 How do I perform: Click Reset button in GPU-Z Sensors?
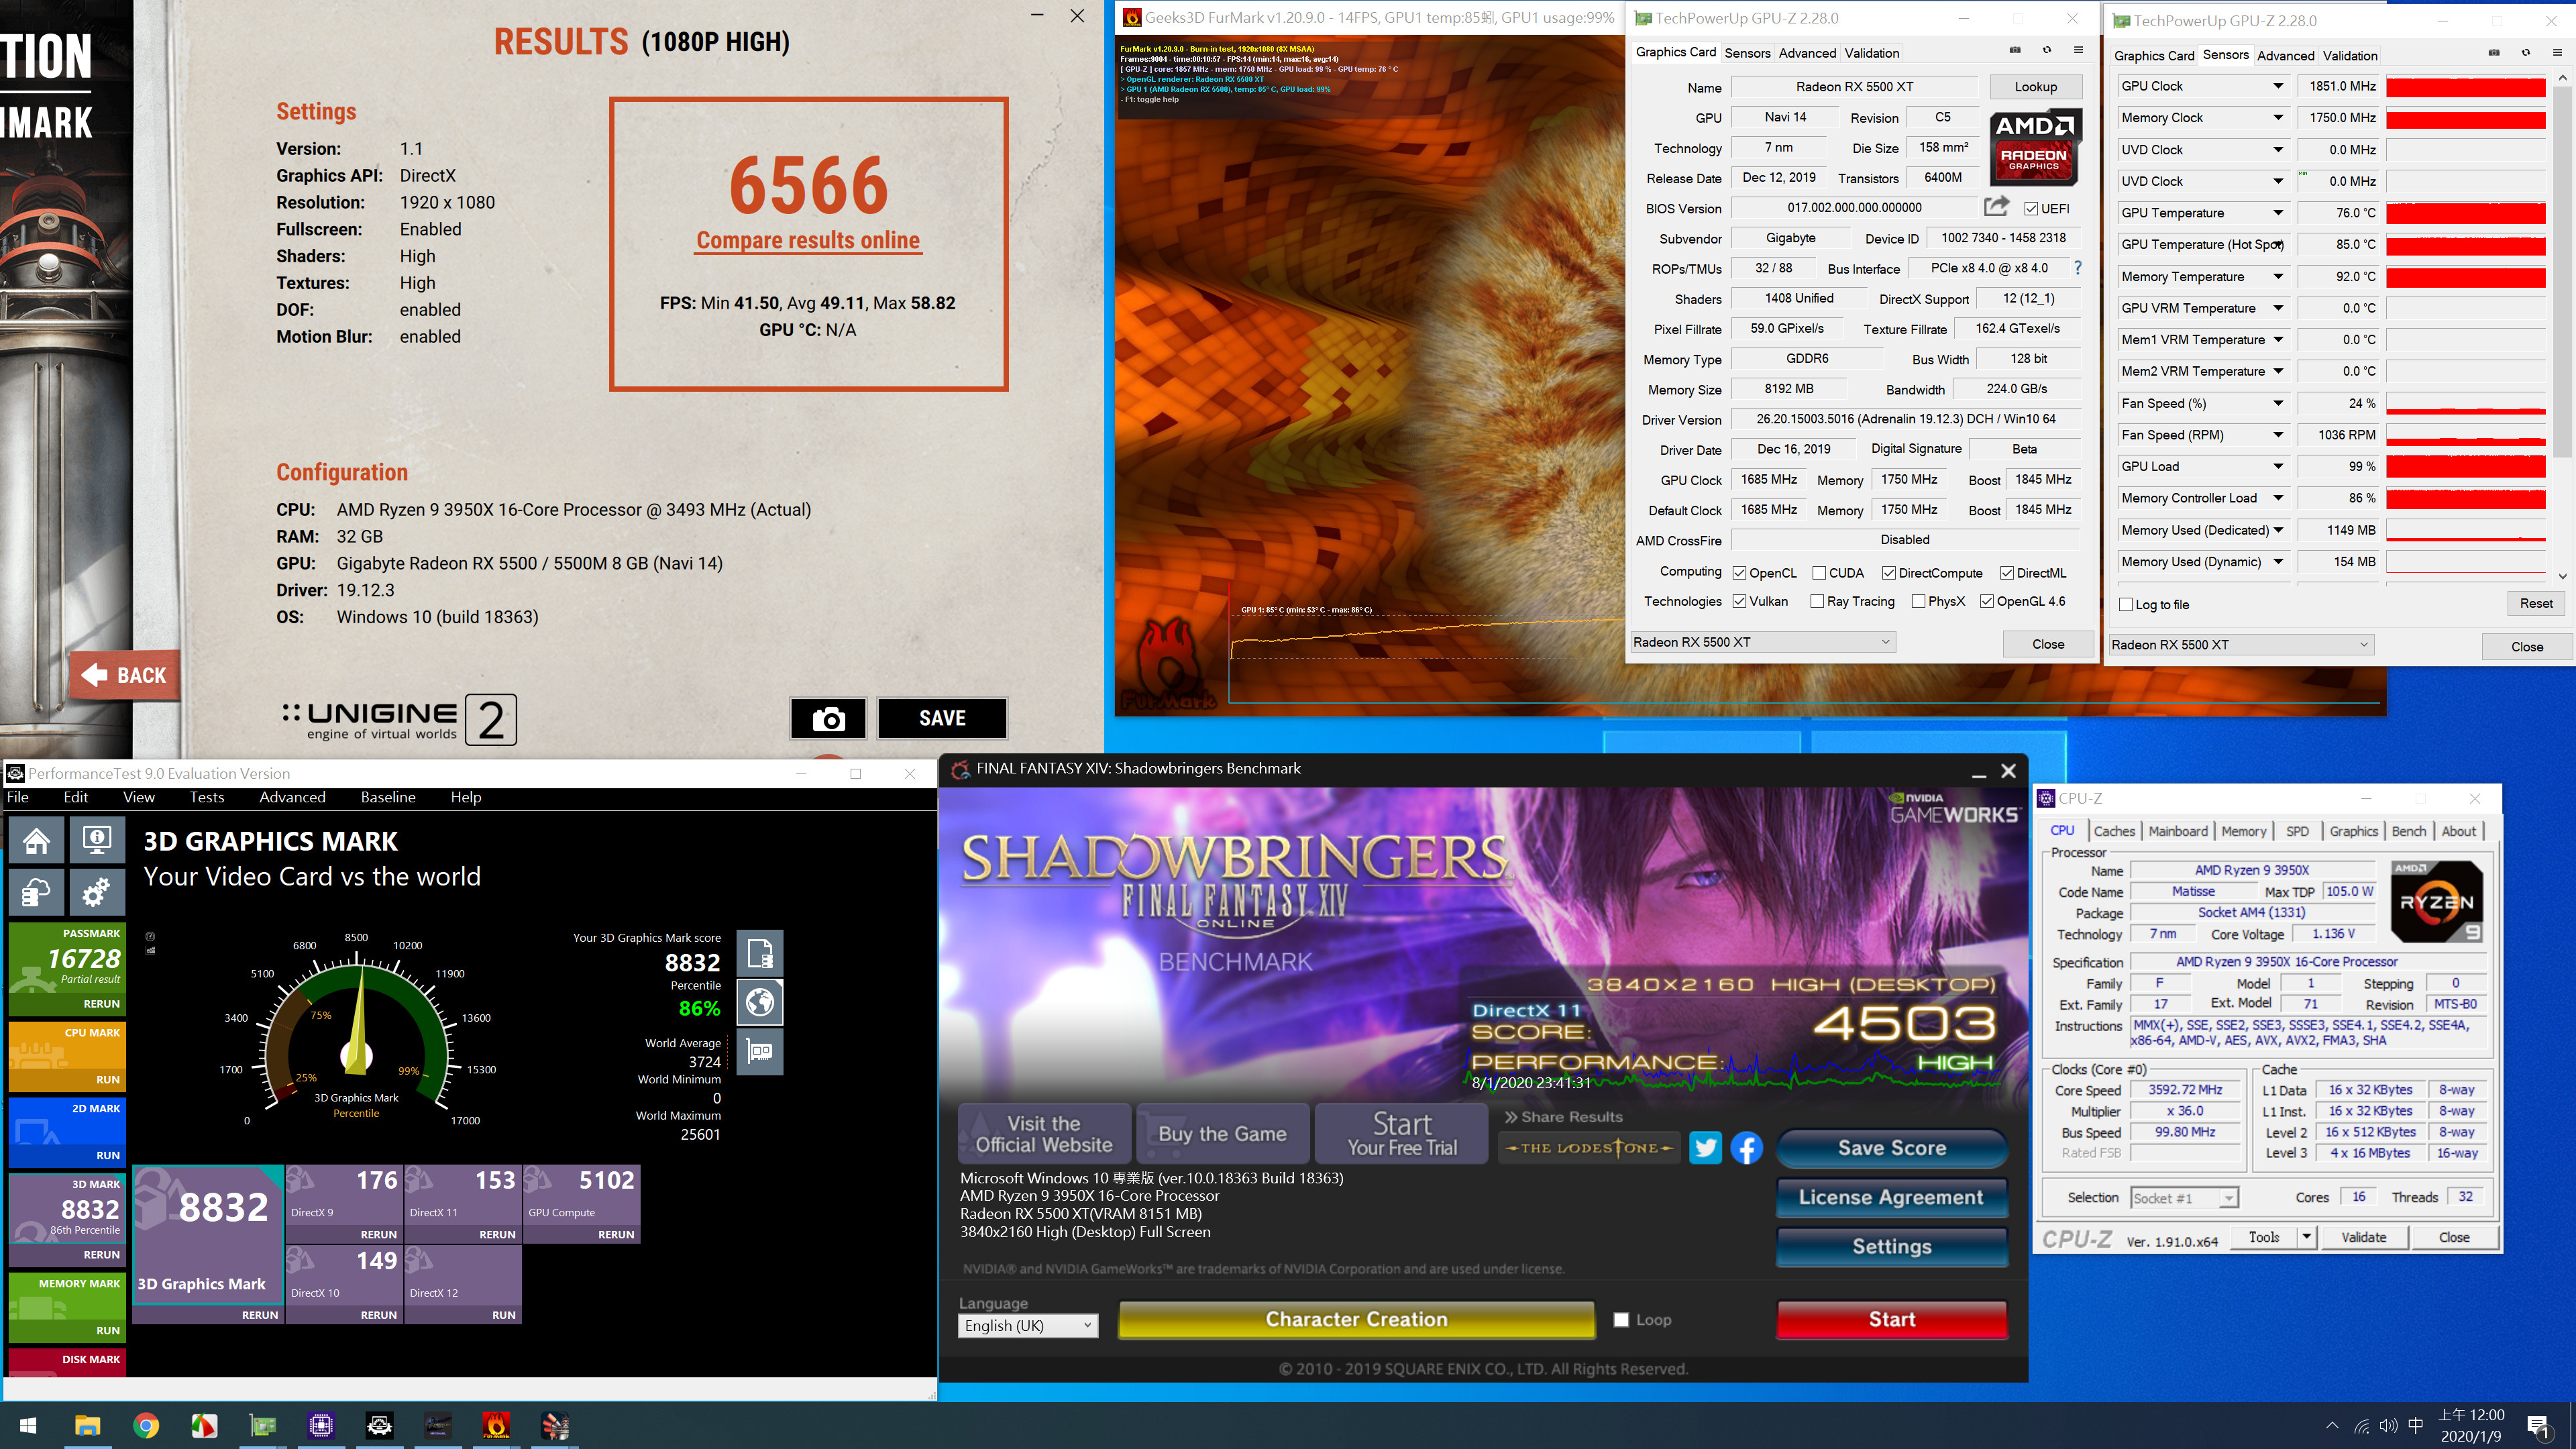click(2536, 603)
